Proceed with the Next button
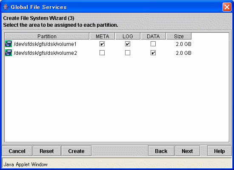The height and width of the screenshot is (170, 234). [x=188, y=151]
